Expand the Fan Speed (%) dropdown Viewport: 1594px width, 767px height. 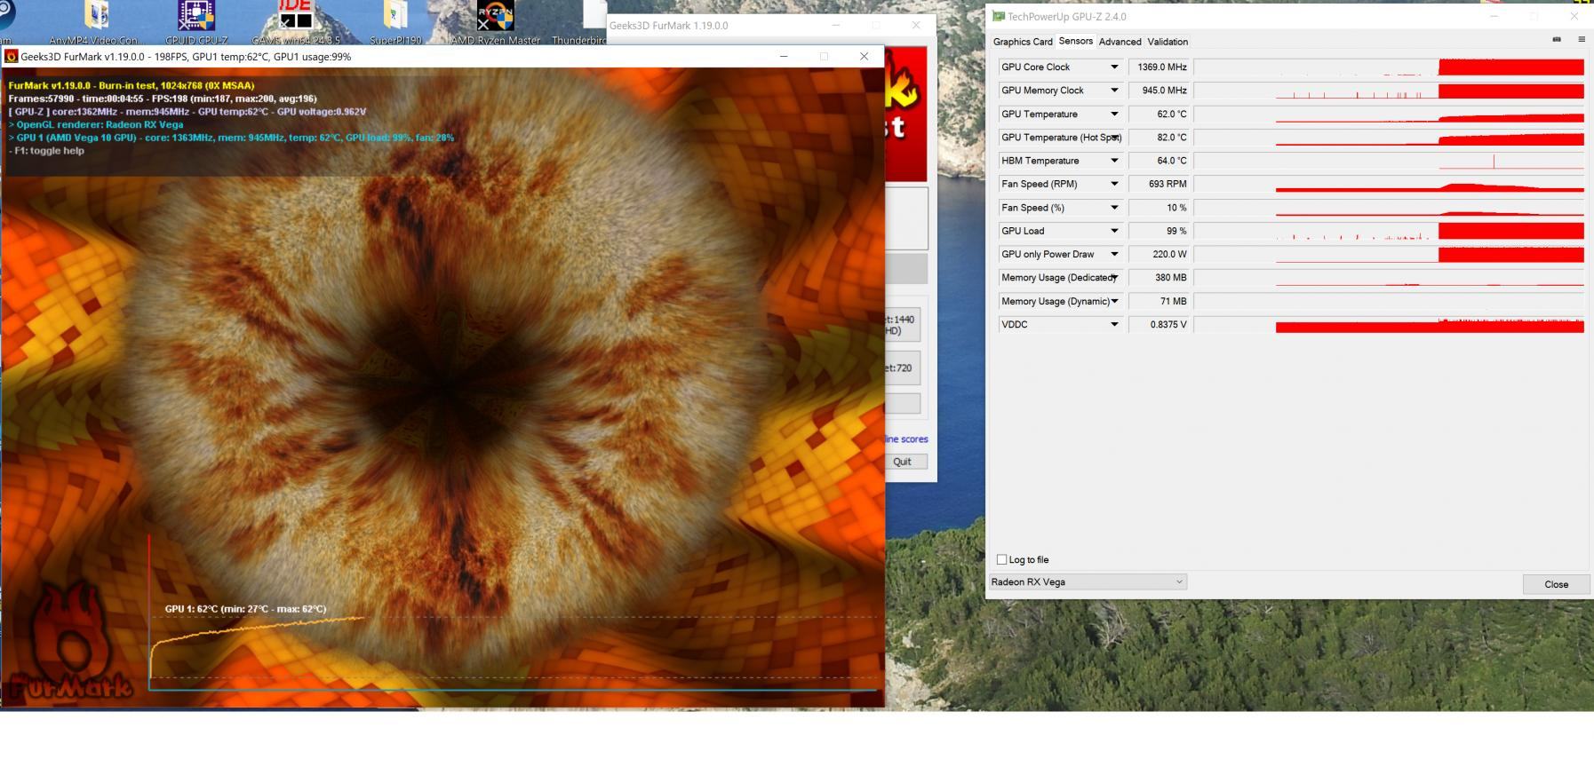click(1114, 208)
